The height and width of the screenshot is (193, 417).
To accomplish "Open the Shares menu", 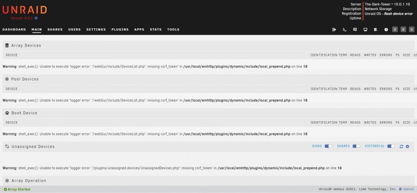I will 55,30.
